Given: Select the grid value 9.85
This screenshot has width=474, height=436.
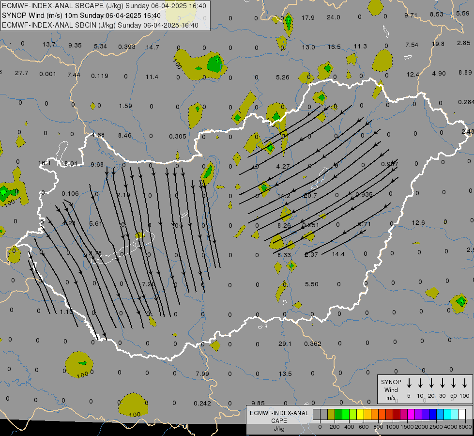Looking at the screenshot, I should coord(258,403).
